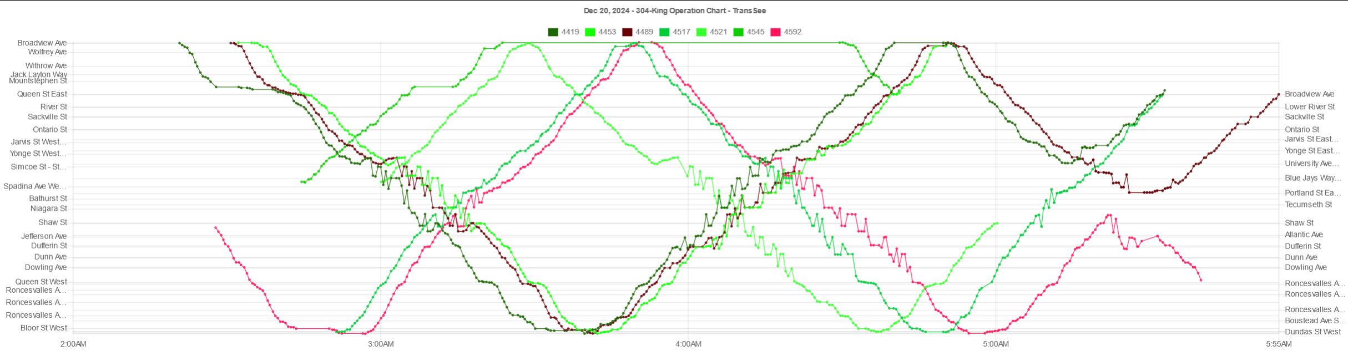This screenshot has height=351, width=1348.
Task: Toggle the 4419 series dark green swatch
Action: pos(553,32)
